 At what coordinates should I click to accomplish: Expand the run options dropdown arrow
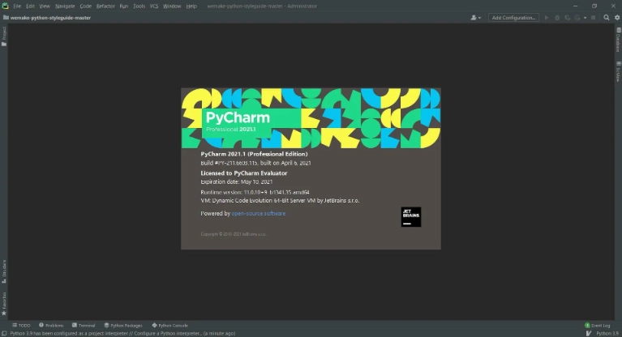coord(585,18)
